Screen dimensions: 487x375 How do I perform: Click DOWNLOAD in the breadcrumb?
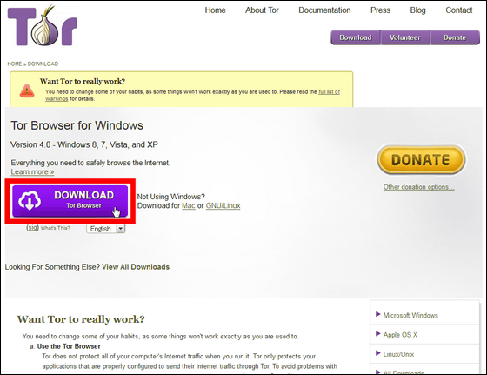[x=43, y=64]
